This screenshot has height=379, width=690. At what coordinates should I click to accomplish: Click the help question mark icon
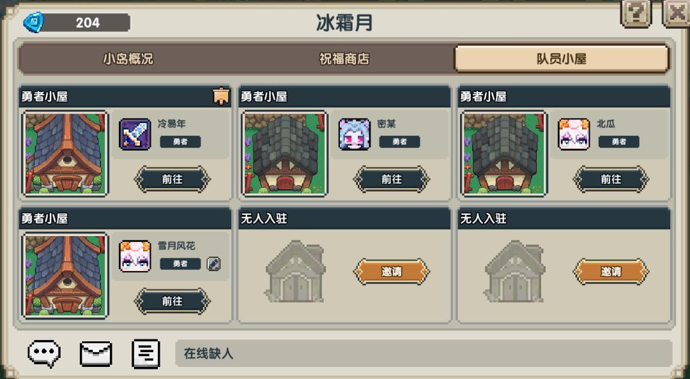pos(636,13)
